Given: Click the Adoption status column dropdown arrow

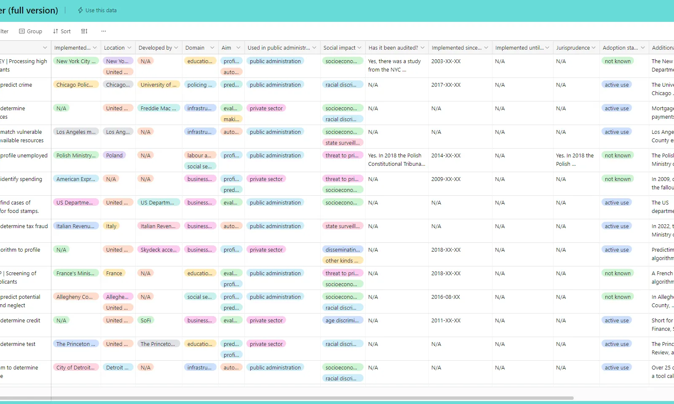Looking at the screenshot, I should click(643, 48).
